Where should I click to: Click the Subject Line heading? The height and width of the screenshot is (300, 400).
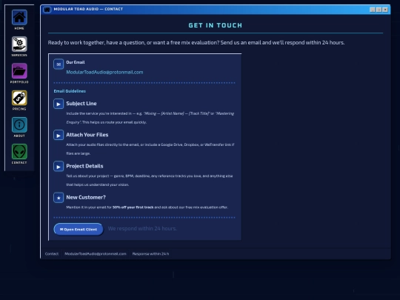tap(81, 104)
